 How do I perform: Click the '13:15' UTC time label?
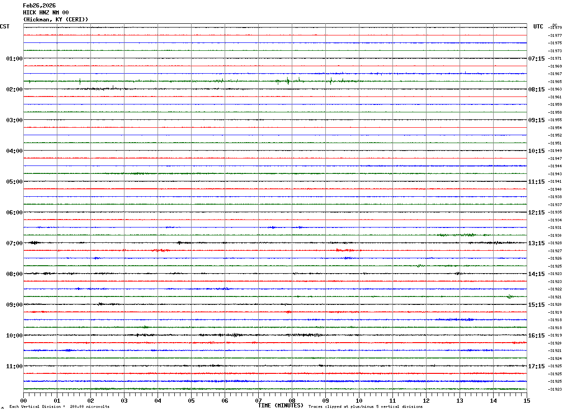tap(536, 243)
